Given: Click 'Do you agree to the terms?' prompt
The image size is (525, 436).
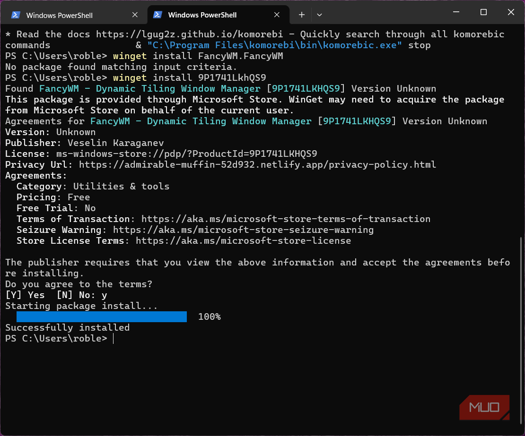Looking at the screenshot, I should point(79,284).
